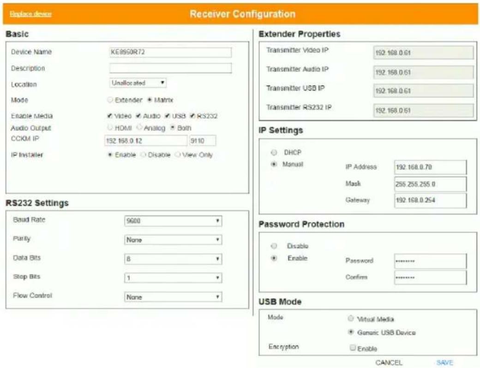This screenshot has width=480, height=368.
Task: Choose Analog audio output
Action: (x=139, y=127)
